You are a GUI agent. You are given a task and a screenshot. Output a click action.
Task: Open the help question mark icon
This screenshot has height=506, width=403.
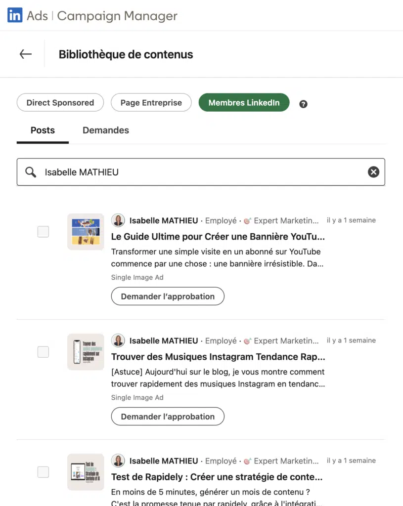click(303, 104)
